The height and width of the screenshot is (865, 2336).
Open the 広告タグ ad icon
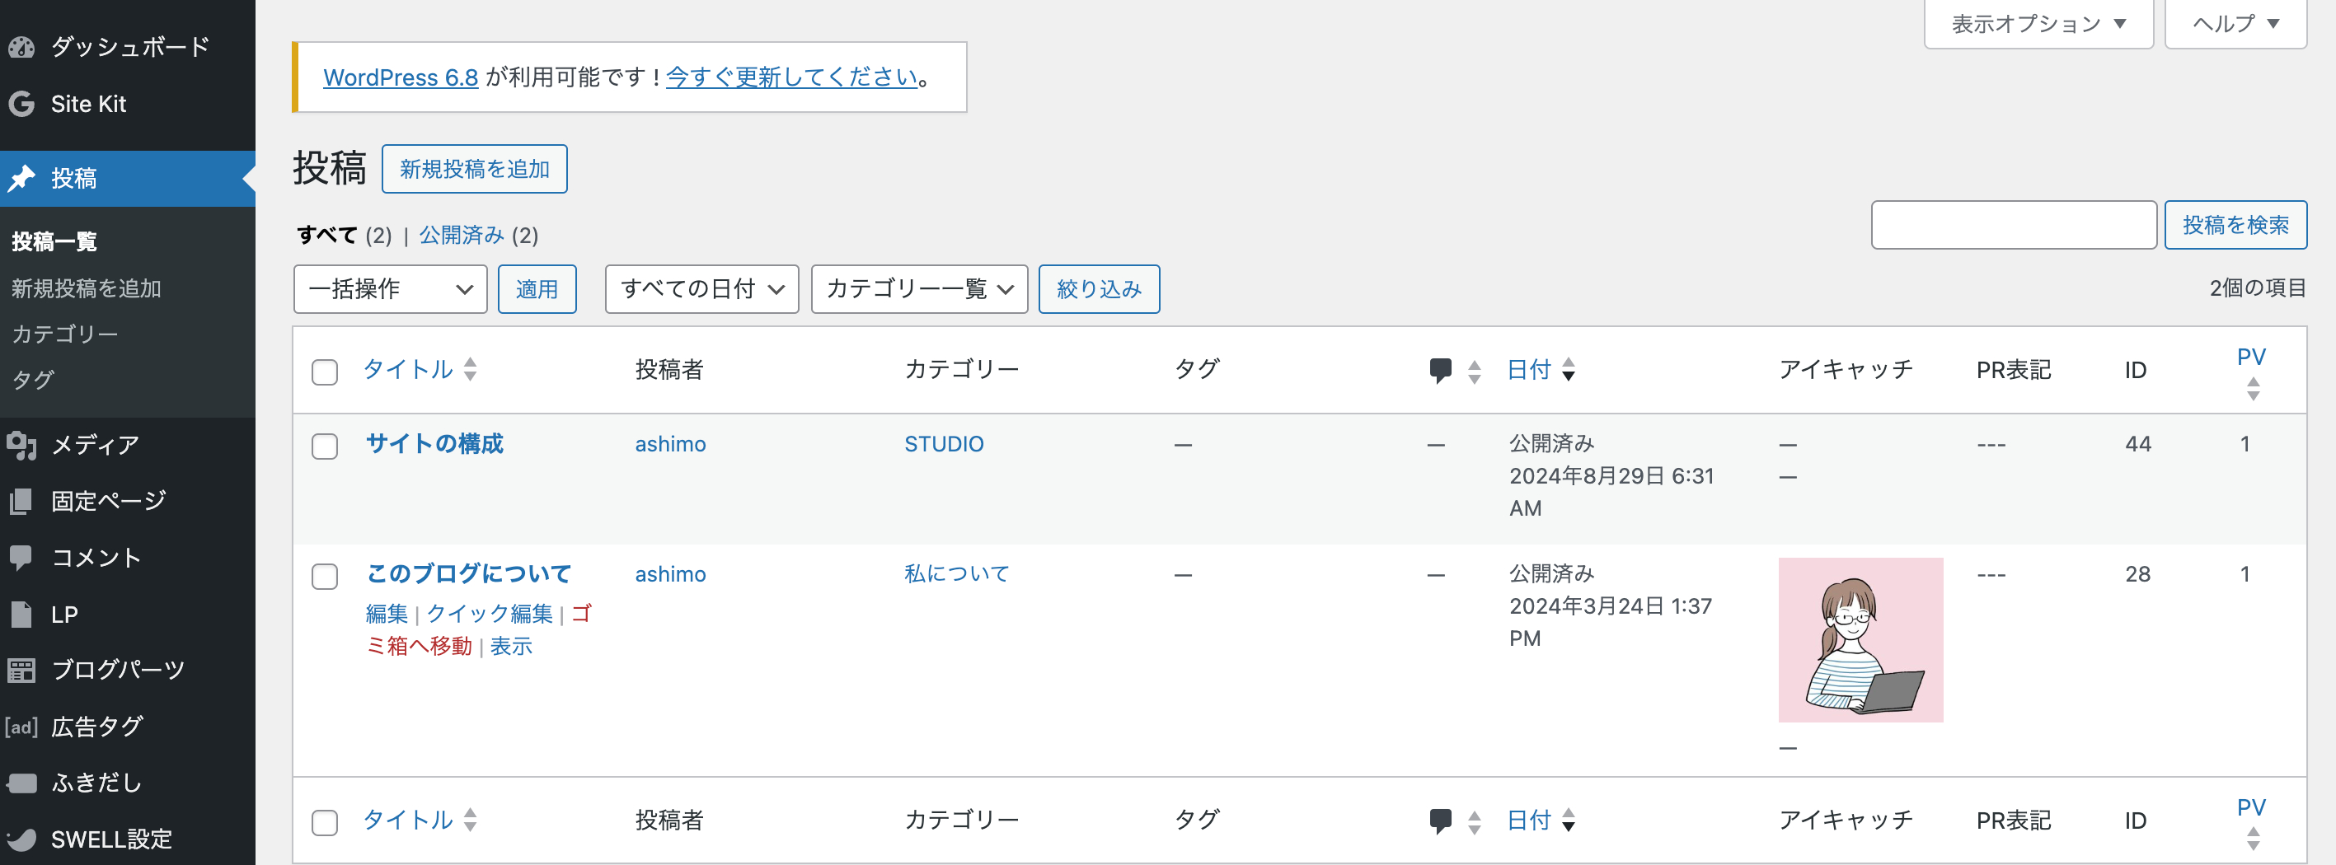coord(21,727)
